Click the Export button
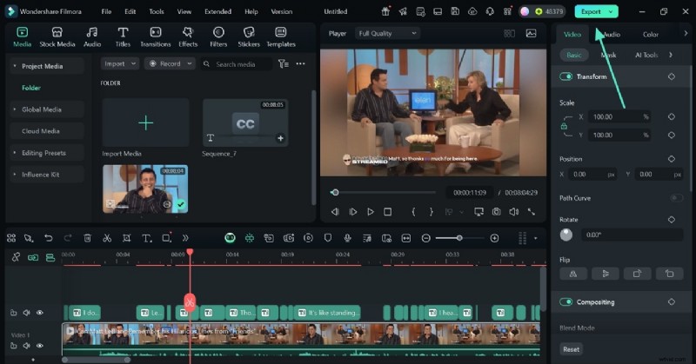 pyautogui.click(x=591, y=12)
